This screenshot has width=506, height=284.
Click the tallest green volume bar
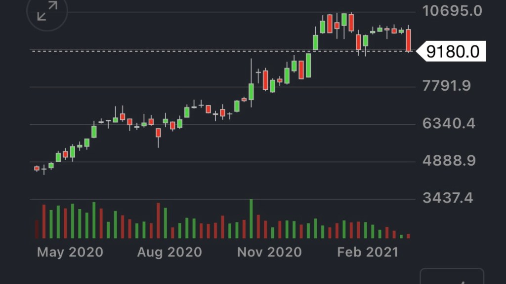(251, 219)
